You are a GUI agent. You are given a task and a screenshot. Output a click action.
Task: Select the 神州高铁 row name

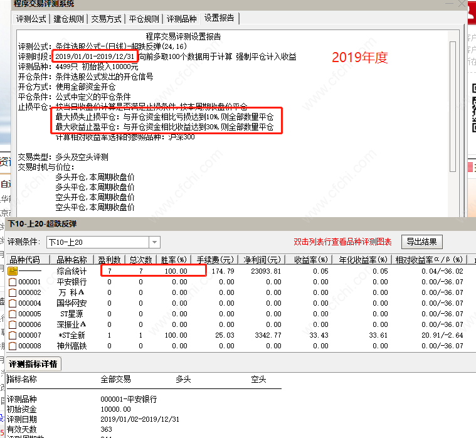click(71, 346)
